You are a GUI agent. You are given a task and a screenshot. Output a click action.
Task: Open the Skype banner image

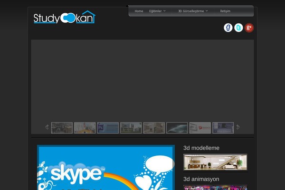(106, 168)
